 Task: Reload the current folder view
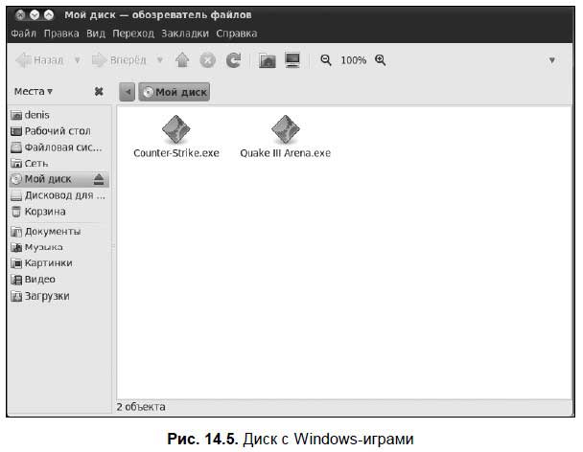point(233,60)
